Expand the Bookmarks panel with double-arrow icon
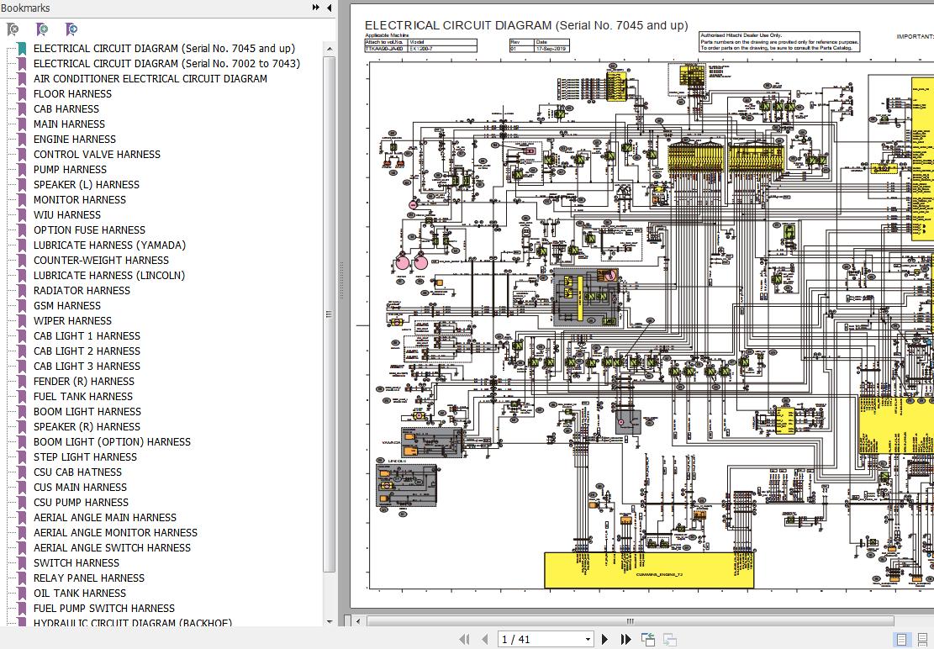 click(x=316, y=8)
